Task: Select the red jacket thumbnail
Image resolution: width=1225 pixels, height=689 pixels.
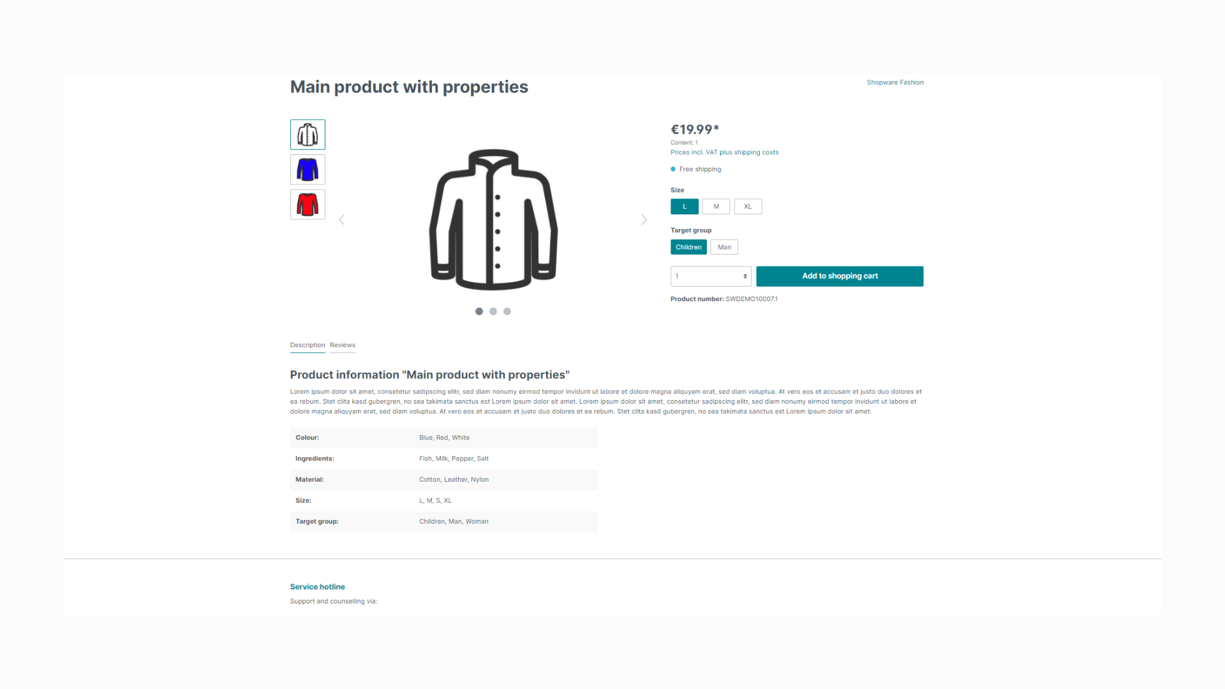Action: pyautogui.click(x=308, y=205)
